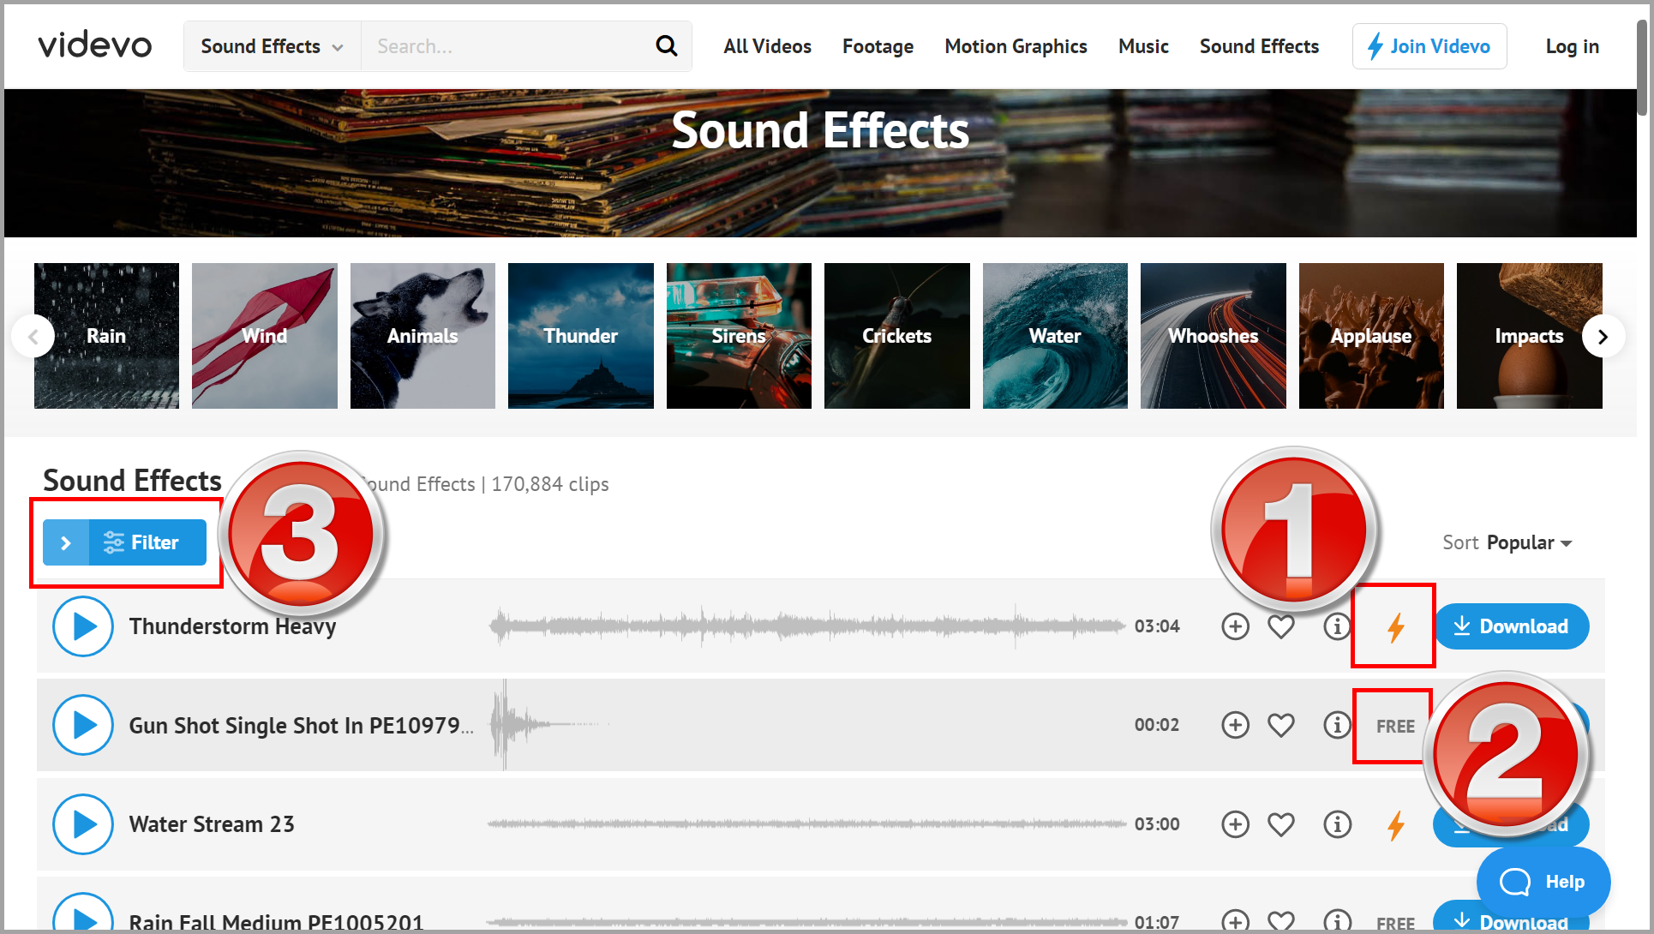Open the Rain category thumbnail
The image size is (1654, 934).
pos(106,336)
